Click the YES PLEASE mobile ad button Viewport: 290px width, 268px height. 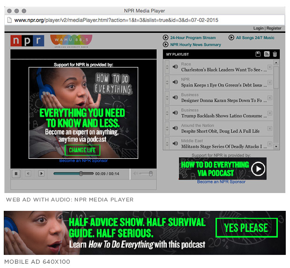[246, 228]
